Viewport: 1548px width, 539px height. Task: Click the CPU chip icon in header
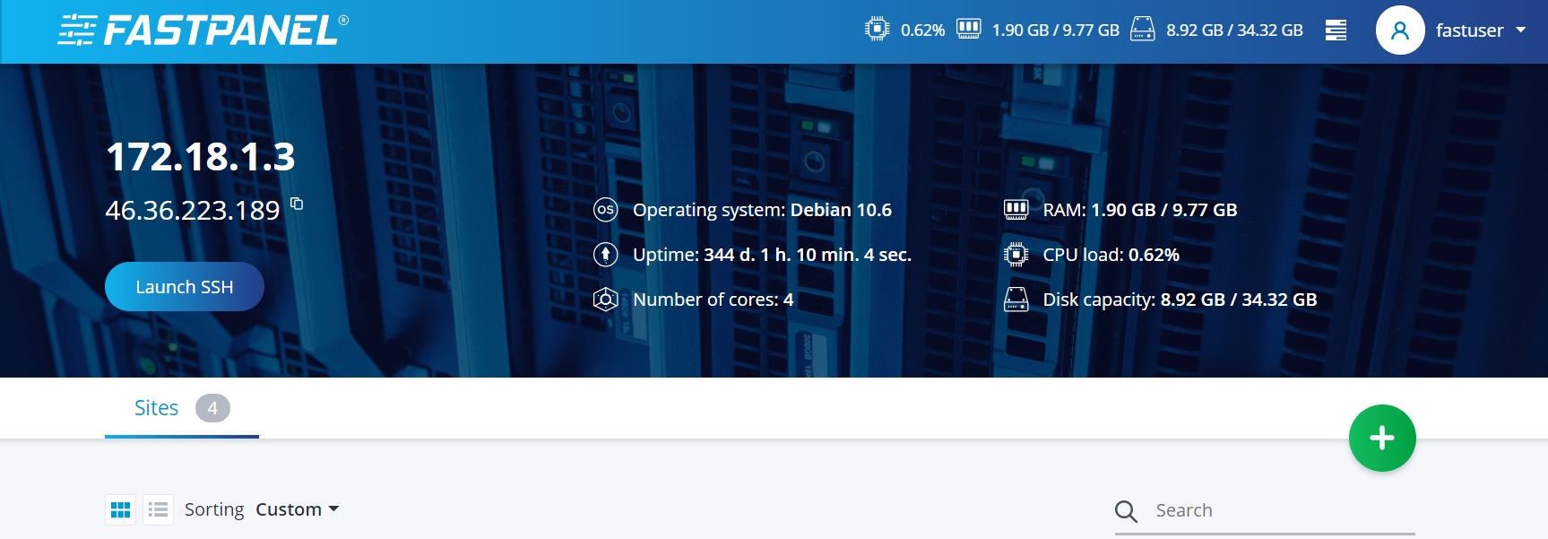point(877,30)
